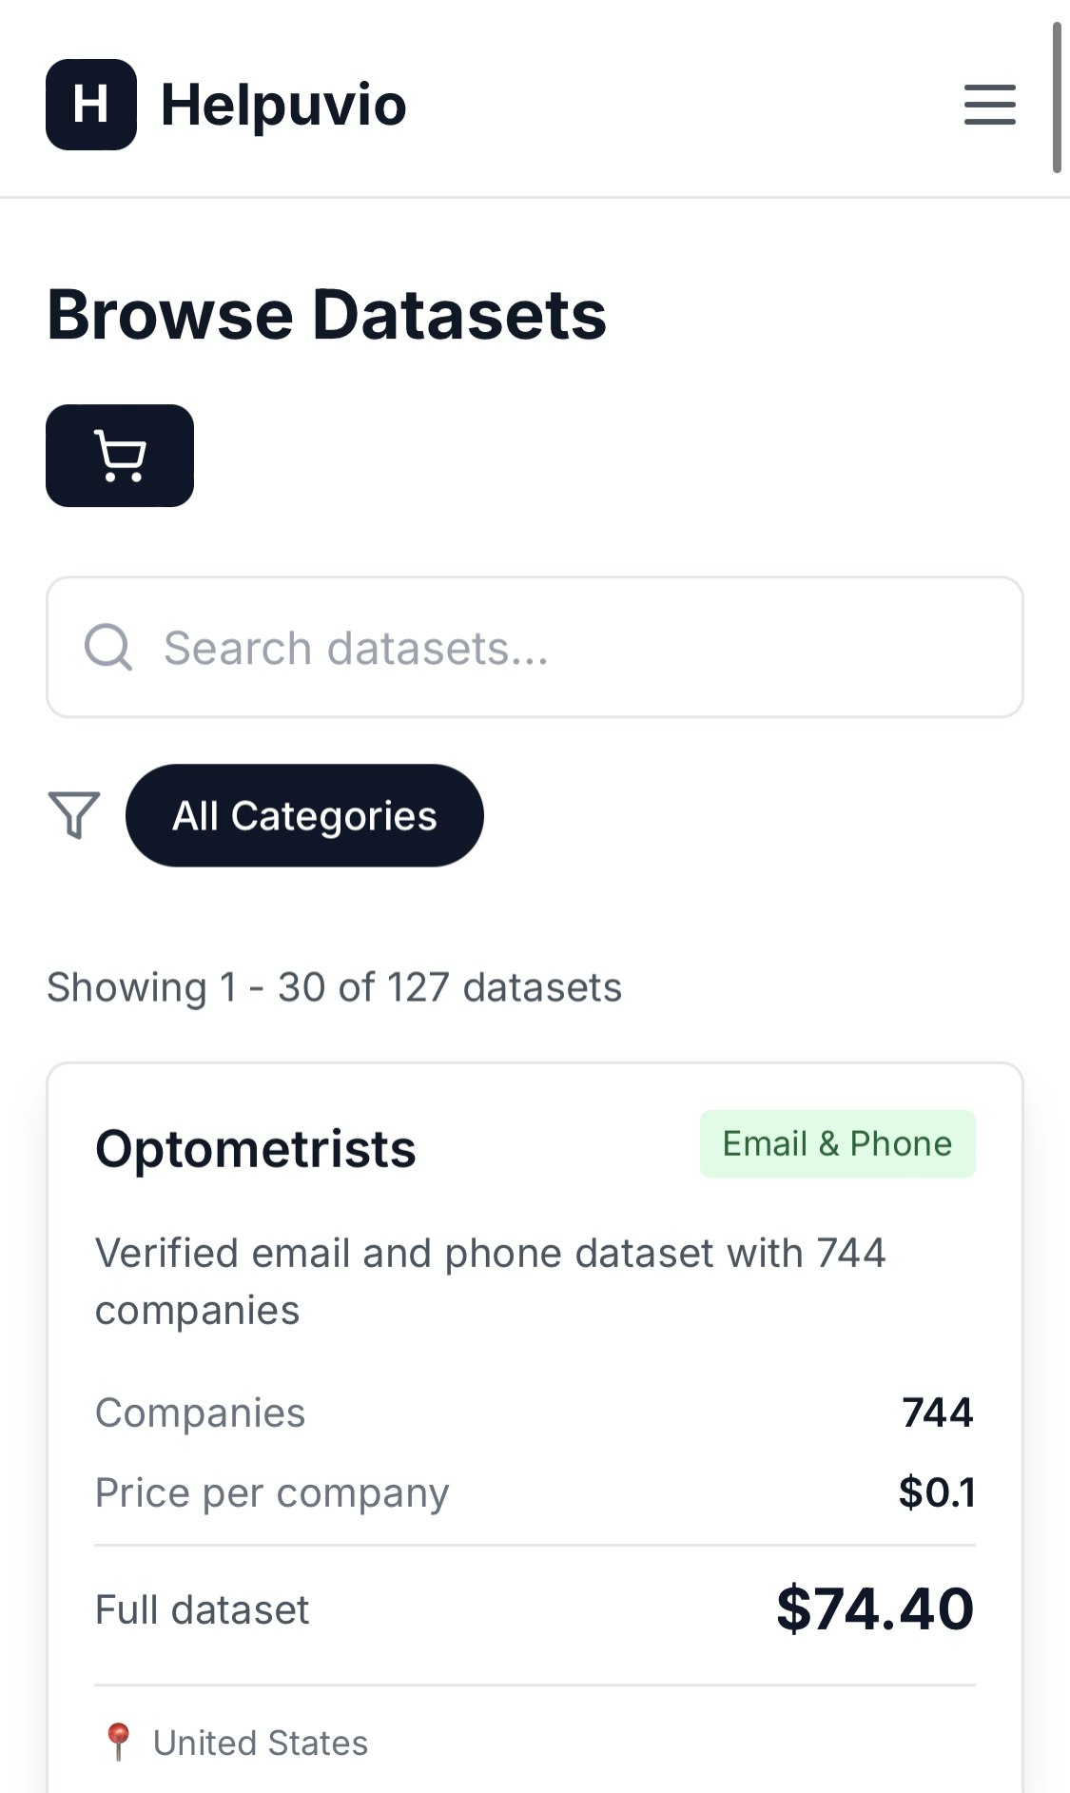
Task: Select the Helpuvio logo
Action: pyautogui.click(x=224, y=105)
